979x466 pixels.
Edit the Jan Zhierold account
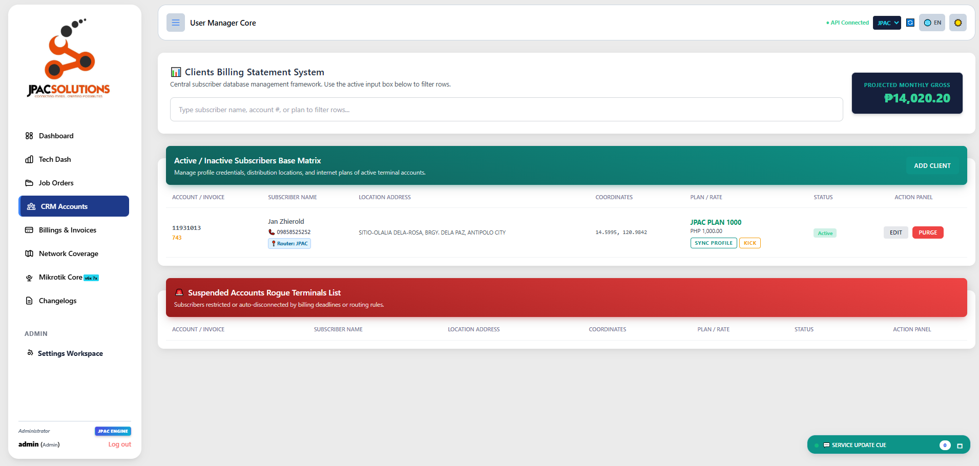[896, 232]
